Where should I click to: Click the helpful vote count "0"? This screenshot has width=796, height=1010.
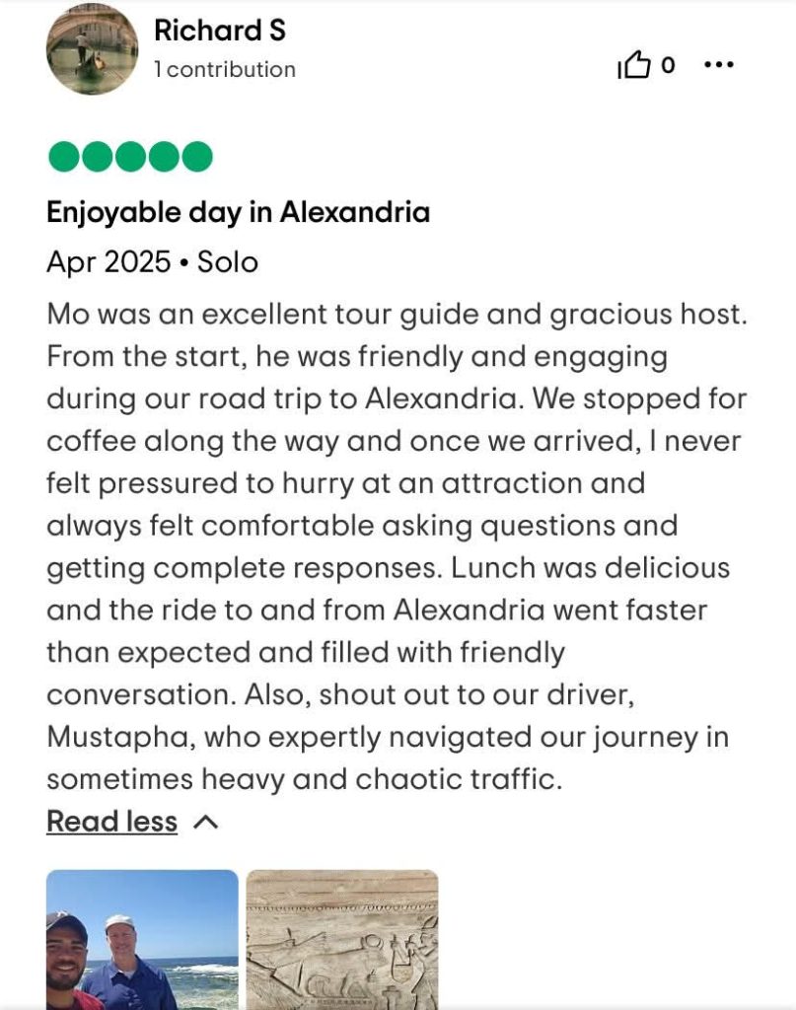click(x=668, y=66)
